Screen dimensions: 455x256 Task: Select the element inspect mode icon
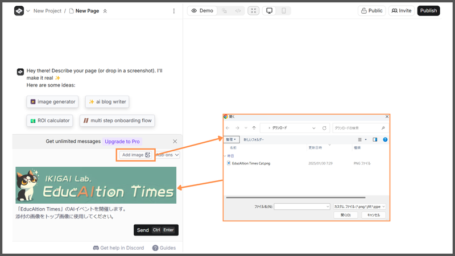224,11
